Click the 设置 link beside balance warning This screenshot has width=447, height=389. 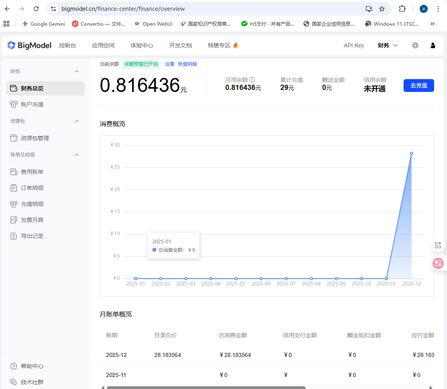[170, 64]
